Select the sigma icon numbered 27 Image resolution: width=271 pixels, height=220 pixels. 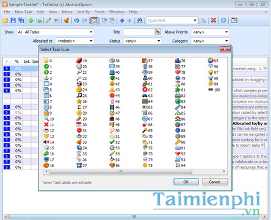pos(79,107)
